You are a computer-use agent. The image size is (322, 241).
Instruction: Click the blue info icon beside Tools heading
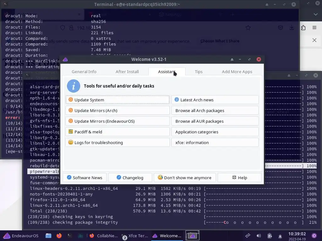point(74,86)
